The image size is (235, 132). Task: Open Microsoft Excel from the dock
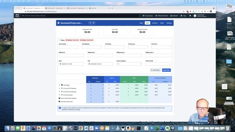[x=157, y=128]
